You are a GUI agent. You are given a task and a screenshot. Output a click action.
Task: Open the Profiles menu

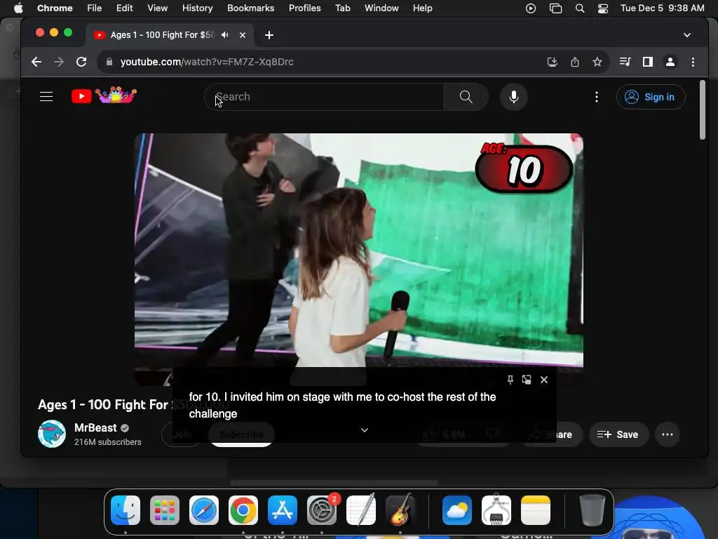304,8
